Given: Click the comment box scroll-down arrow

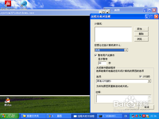Looking at the screenshot, I should coord(149,101).
